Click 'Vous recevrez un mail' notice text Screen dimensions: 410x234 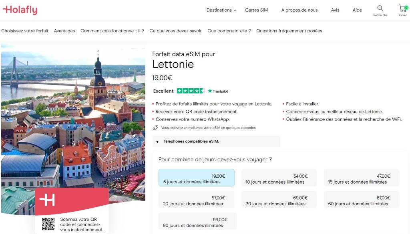[209, 128]
